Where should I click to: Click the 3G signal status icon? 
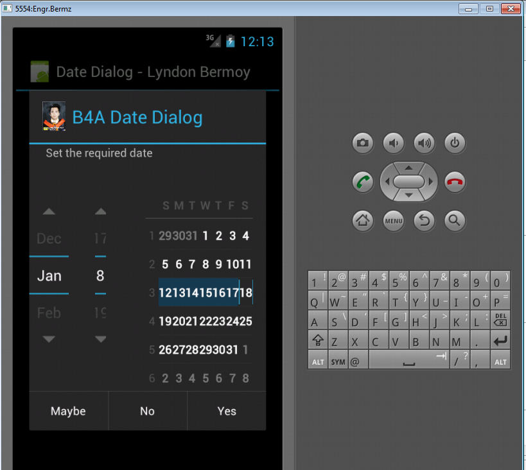(213, 41)
